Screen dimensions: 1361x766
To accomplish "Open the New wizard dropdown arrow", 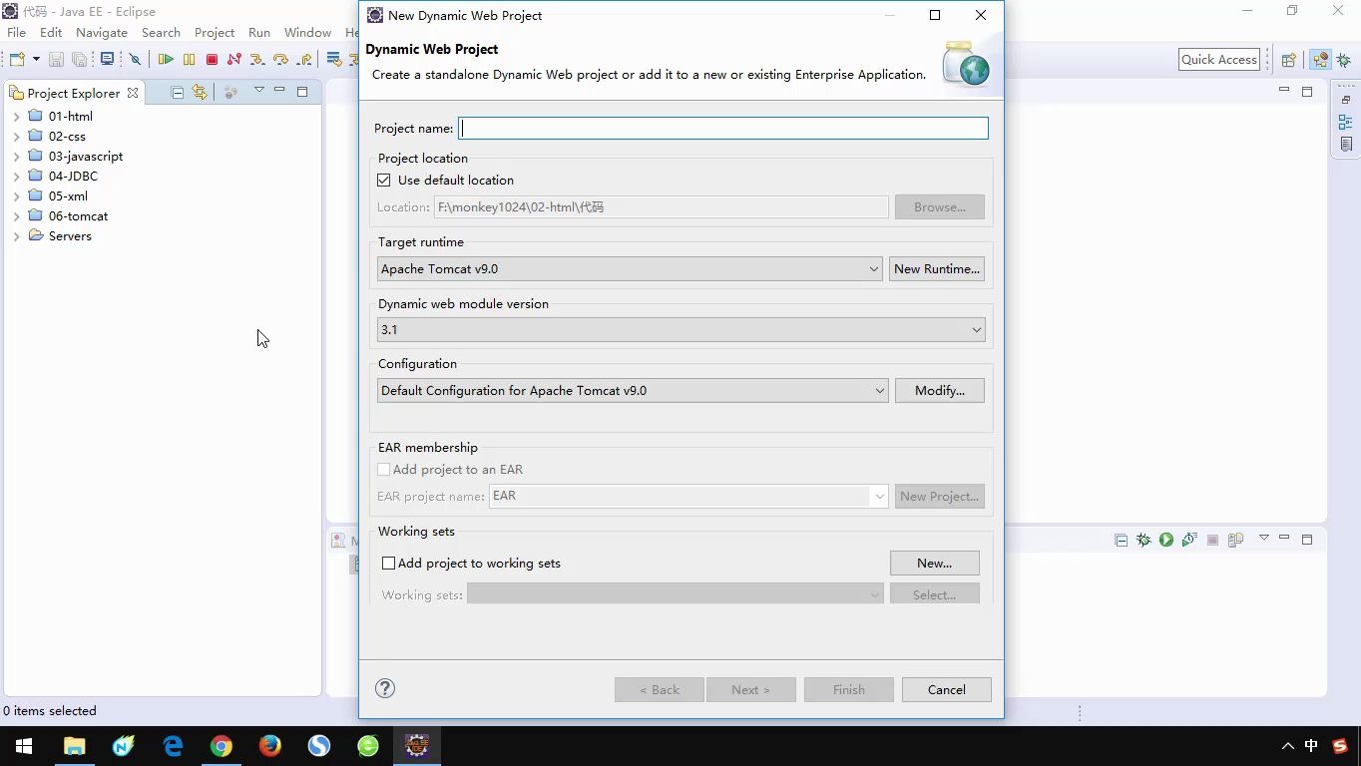I will (35, 60).
